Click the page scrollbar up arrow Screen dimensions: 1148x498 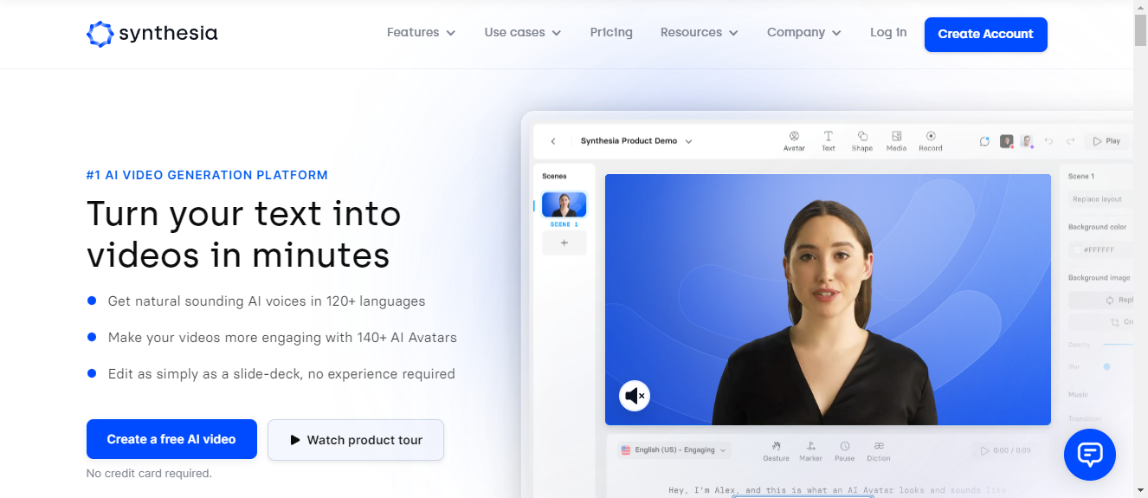pos(1140,7)
